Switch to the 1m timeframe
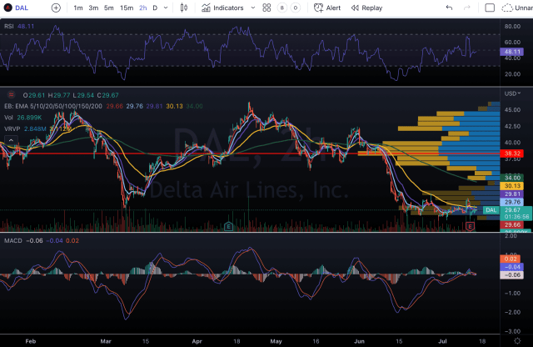 coord(78,8)
